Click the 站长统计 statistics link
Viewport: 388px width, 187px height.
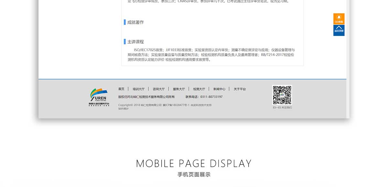point(124,109)
